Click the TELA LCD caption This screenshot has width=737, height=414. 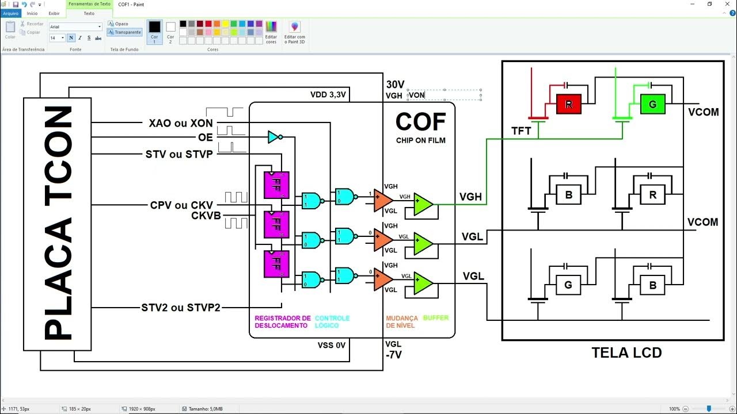(627, 352)
